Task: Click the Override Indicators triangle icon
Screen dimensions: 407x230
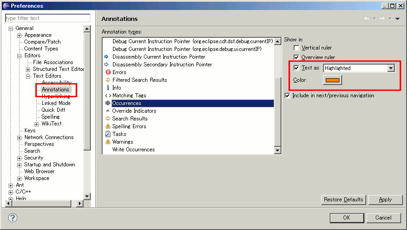Action: tap(108, 111)
